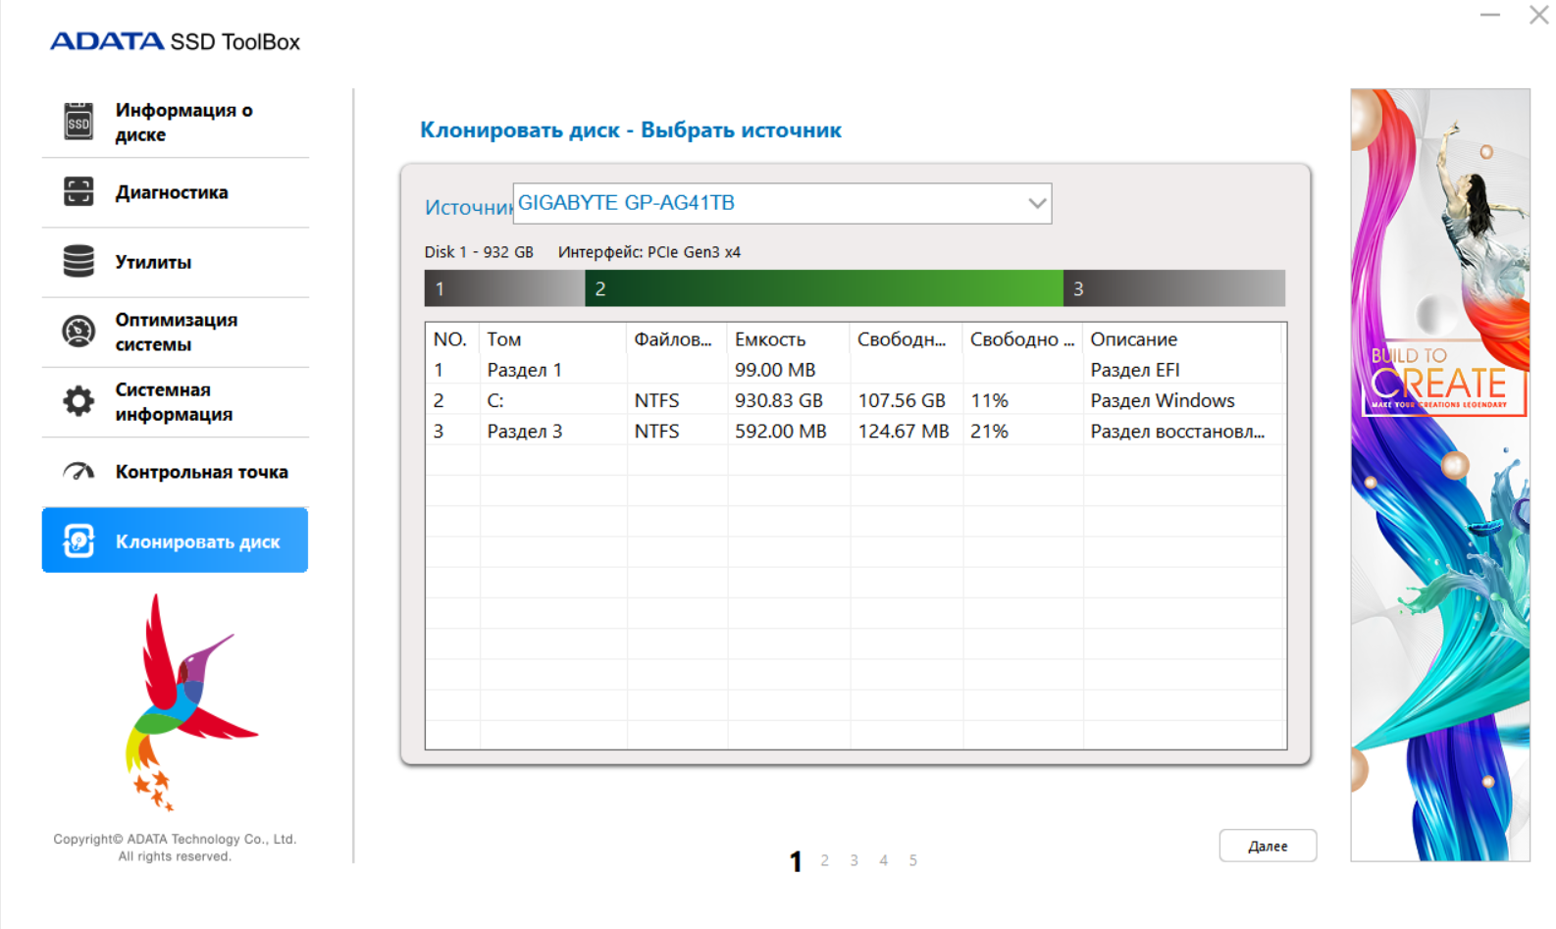The image size is (1556, 929).
Task: Click the SSD disk information icon
Action: pyautogui.click(x=78, y=122)
